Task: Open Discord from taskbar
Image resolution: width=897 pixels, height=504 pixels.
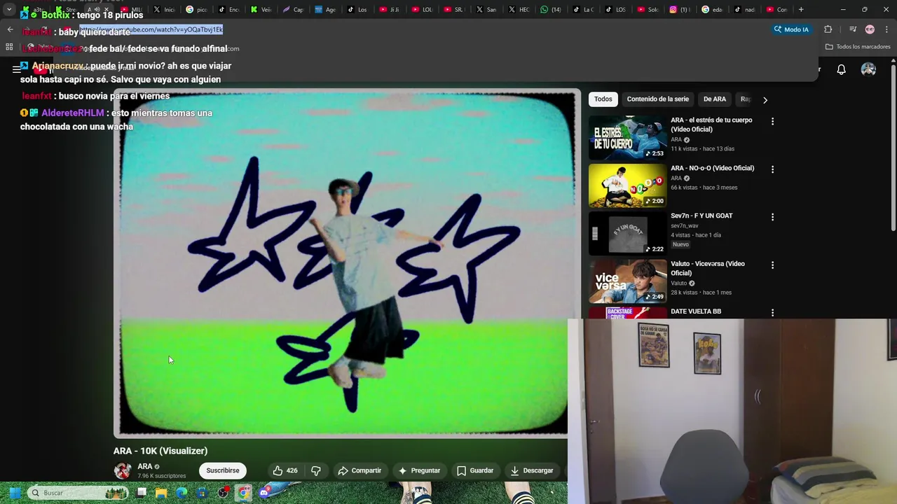Action: tap(264, 493)
